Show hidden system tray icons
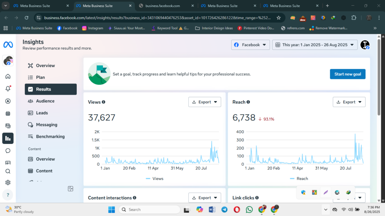The height and width of the screenshot is (216, 385). pos(326,210)
